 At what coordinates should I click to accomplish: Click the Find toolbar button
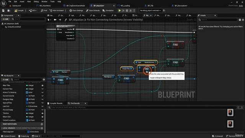(x=44, y=10)
